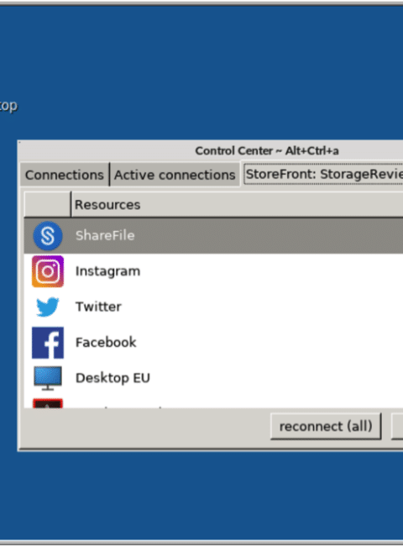Pick the Twitter resource name
Image resolution: width=403 pixels, height=546 pixels.
click(x=98, y=307)
